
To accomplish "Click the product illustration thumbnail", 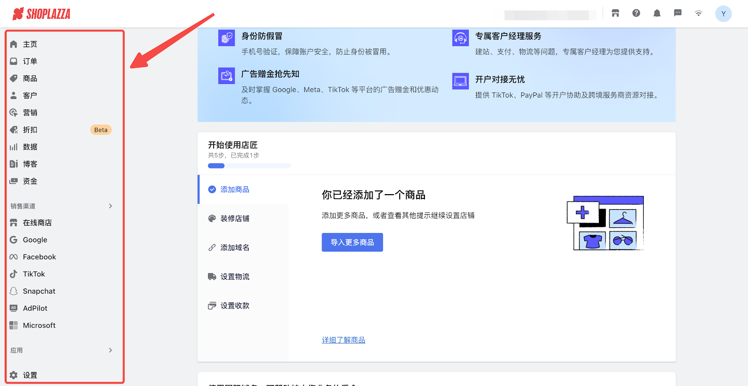I will point(605,223).
